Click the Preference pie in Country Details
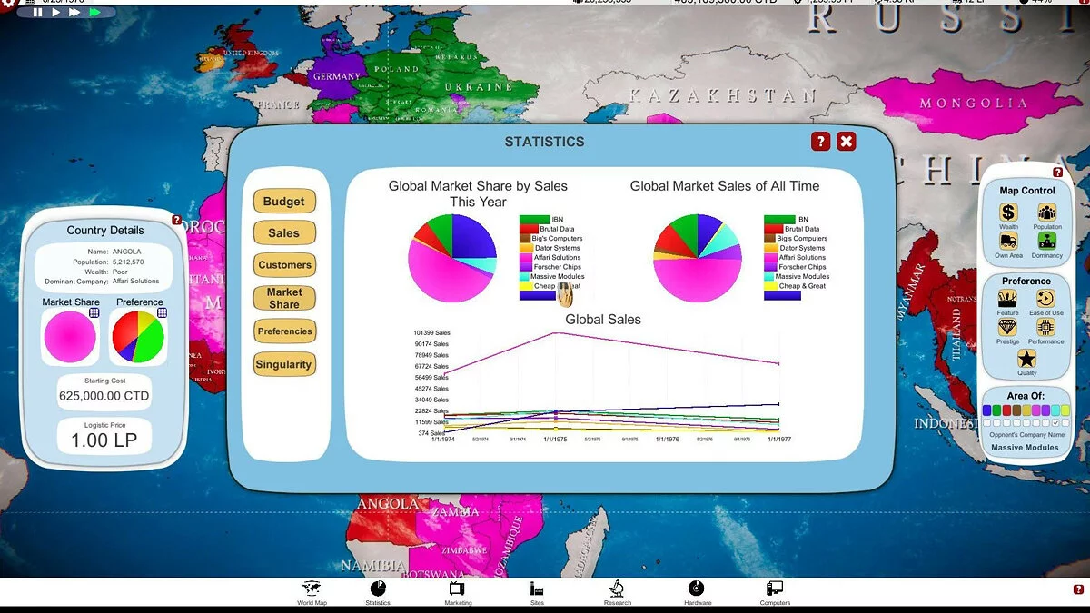The image size is (1090, 613). (x=138, y=337)
